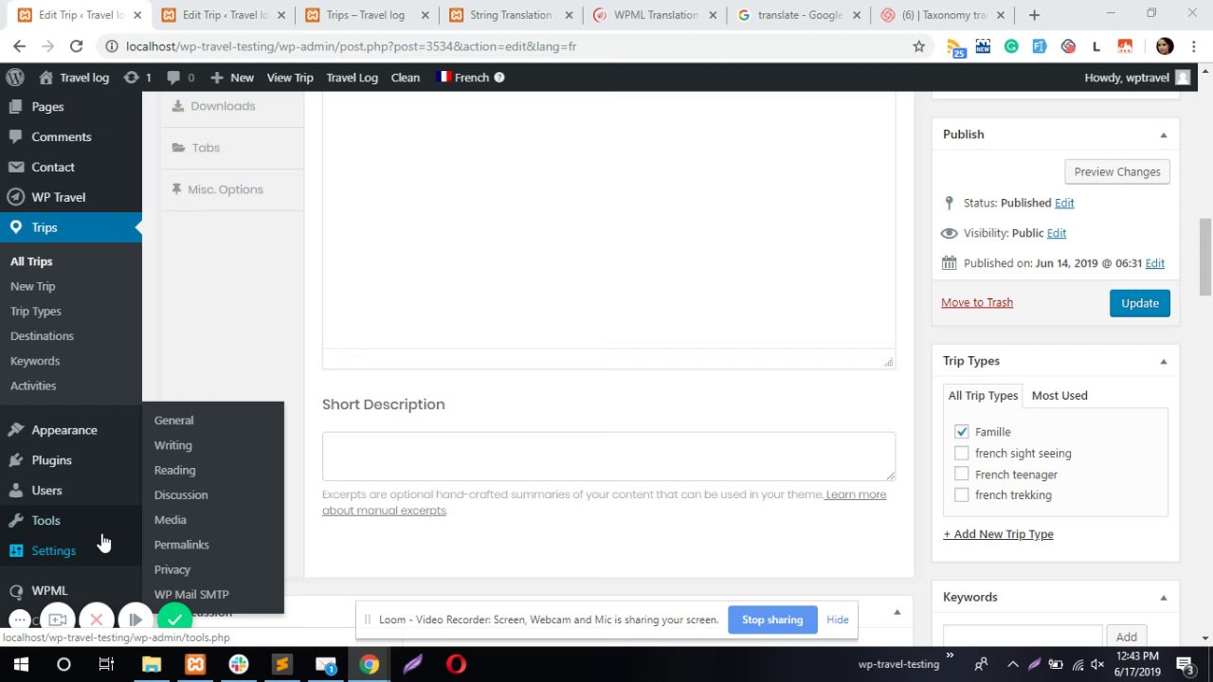Viewport: 1213px width, 682px height.
Task: Cancel the Loom recording with red X
Action: pos(96,619)
